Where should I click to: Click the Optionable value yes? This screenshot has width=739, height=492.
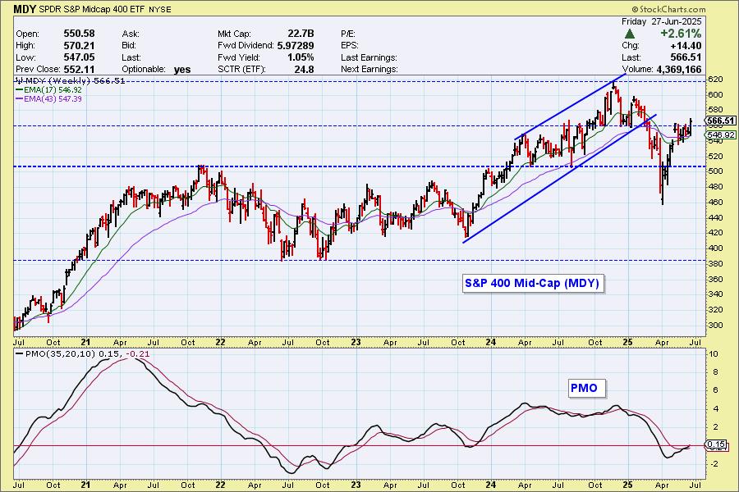click(x=182, y=70)
